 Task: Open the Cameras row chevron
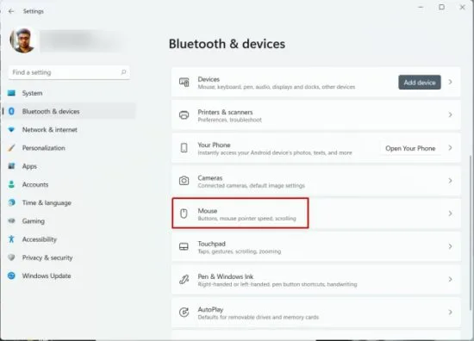(450, 181)
